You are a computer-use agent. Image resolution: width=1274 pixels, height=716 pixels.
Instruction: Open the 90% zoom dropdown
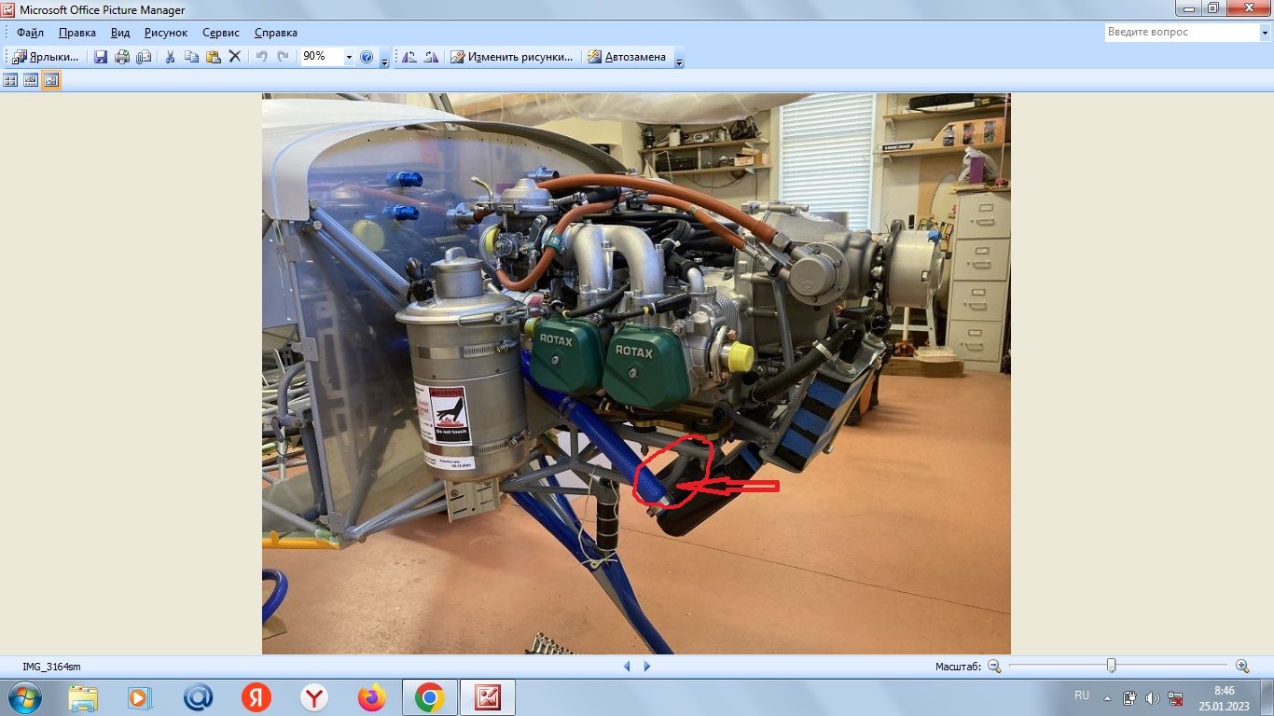(x=349, y=57)
